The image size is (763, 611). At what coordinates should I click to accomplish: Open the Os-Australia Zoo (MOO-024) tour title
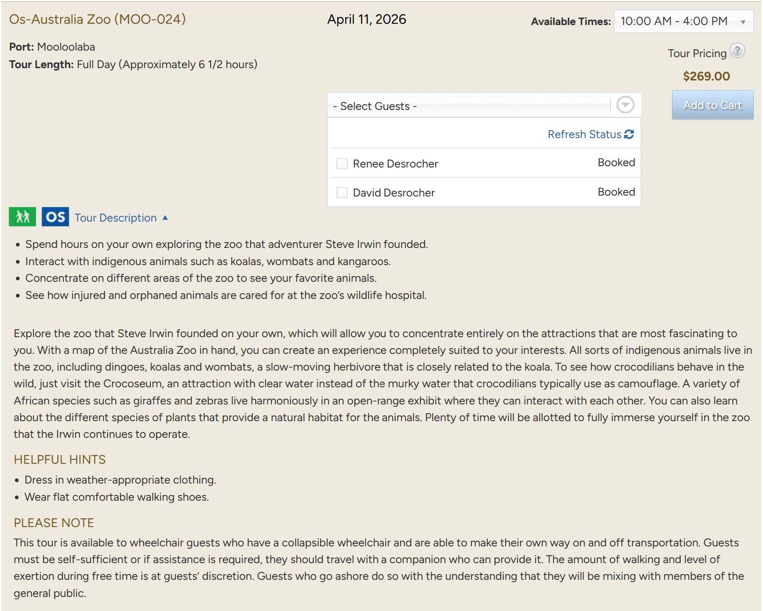[97, 19]
